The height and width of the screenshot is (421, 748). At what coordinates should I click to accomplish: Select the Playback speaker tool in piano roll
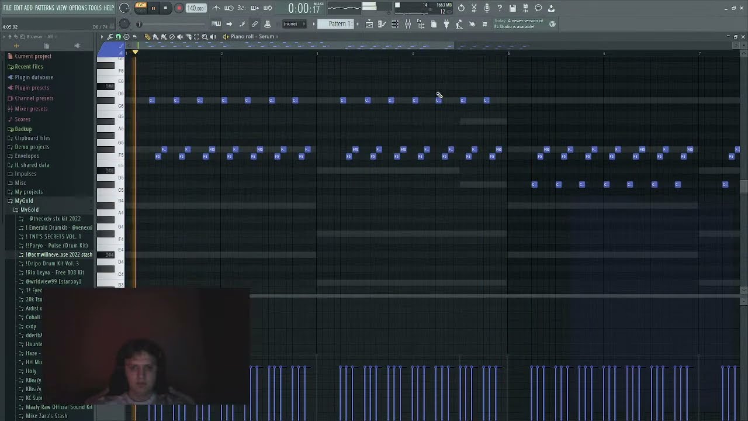pyautogui.click(x=213, y=36)
